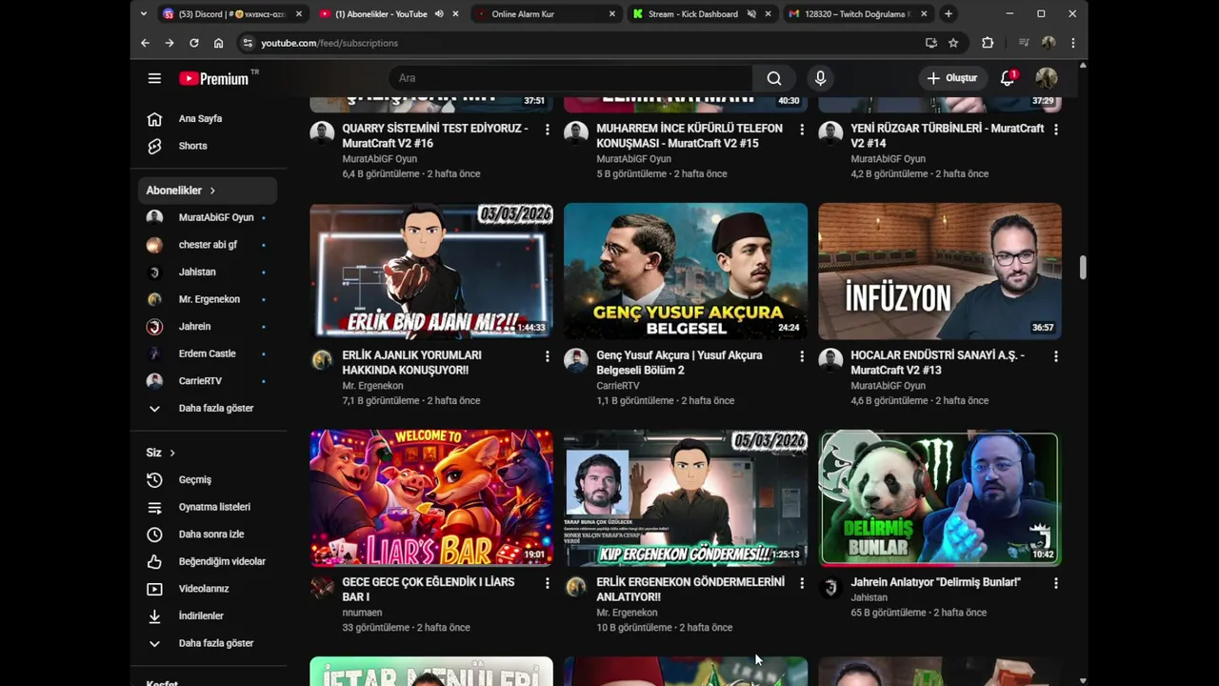Start voice search with microphone icon
The height and width of the screenshot is (686, 1219).
tap(820, 78)
